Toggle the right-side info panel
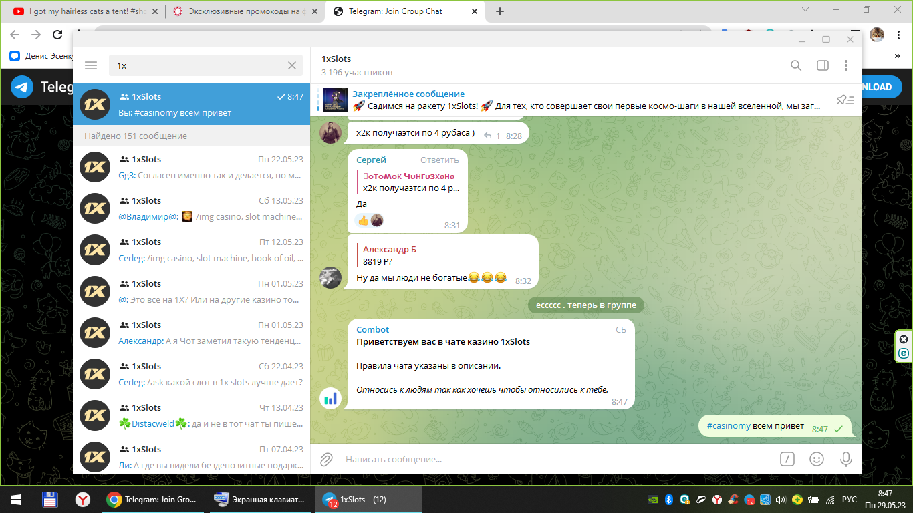 point(823,65)
